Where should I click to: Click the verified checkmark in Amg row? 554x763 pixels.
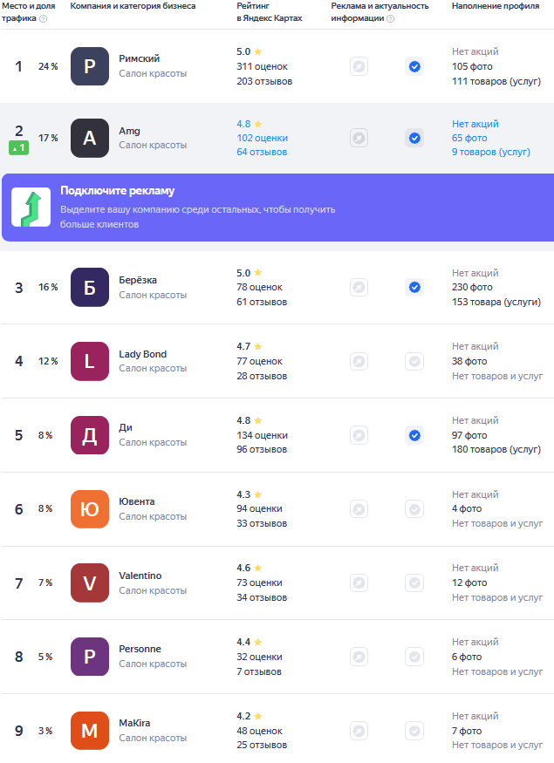tap(414, 138)
